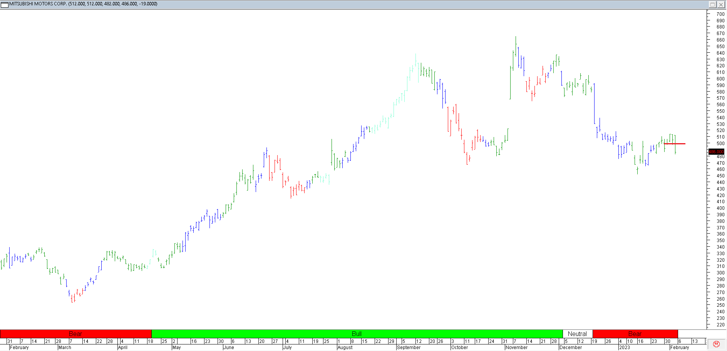Select the red Bear band above 2023
Image resolution: width=727 pixels, height=351 pixels.
click(635, 334)
